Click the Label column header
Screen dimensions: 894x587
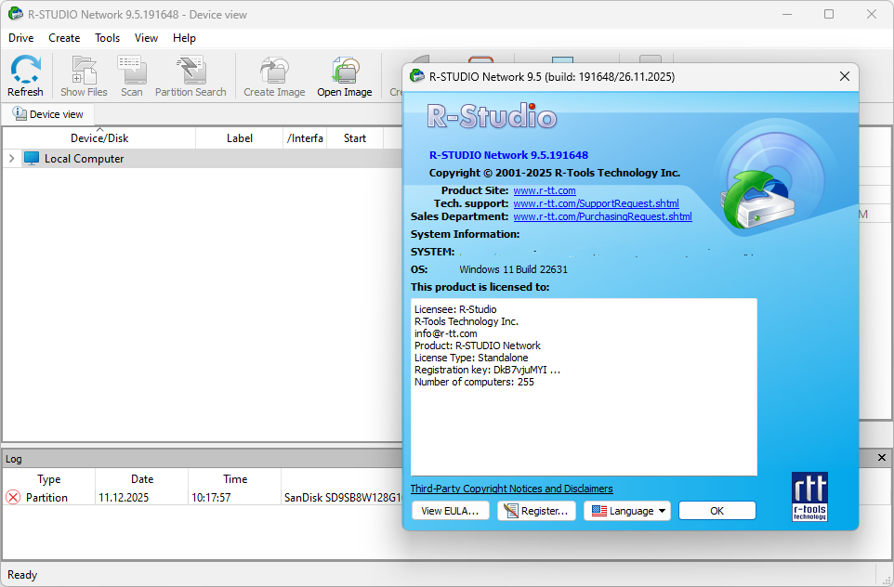240,137
